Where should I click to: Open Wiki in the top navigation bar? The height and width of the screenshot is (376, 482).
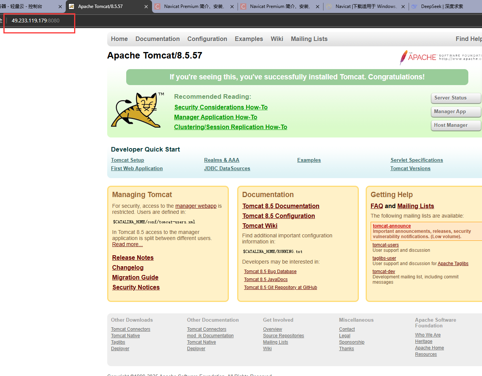(277, 39)
